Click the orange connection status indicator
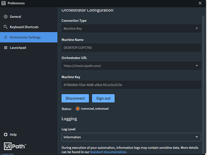This screenshot has width=207, height=155. (x=78, y=109)
